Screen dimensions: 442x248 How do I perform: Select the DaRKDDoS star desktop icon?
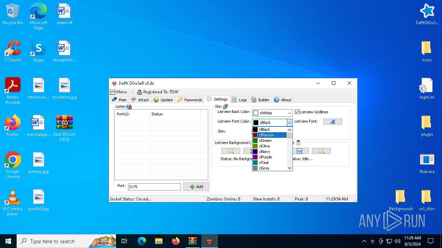pos(427,14)
